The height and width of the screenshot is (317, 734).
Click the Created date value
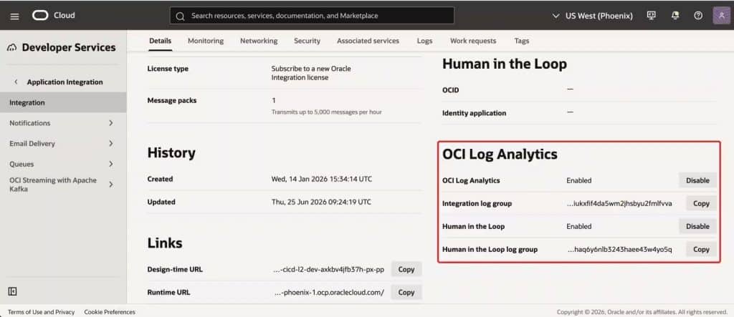pos(322,179)
